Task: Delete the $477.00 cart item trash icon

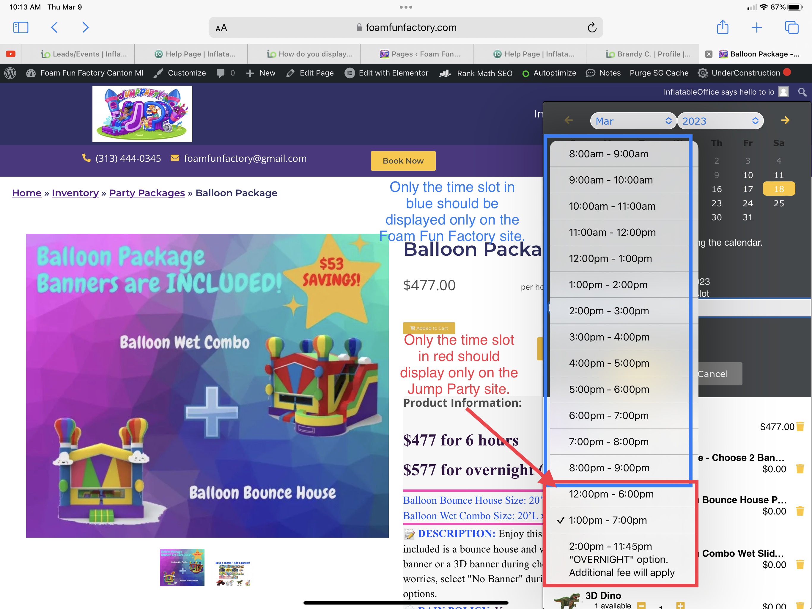Action: (x=800, y=426)
